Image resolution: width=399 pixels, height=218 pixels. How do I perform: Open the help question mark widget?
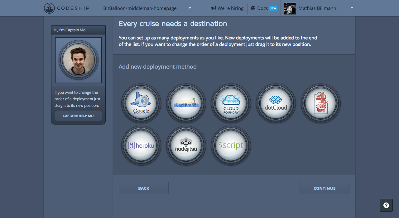pyautogui.click(x=386, y=205)
